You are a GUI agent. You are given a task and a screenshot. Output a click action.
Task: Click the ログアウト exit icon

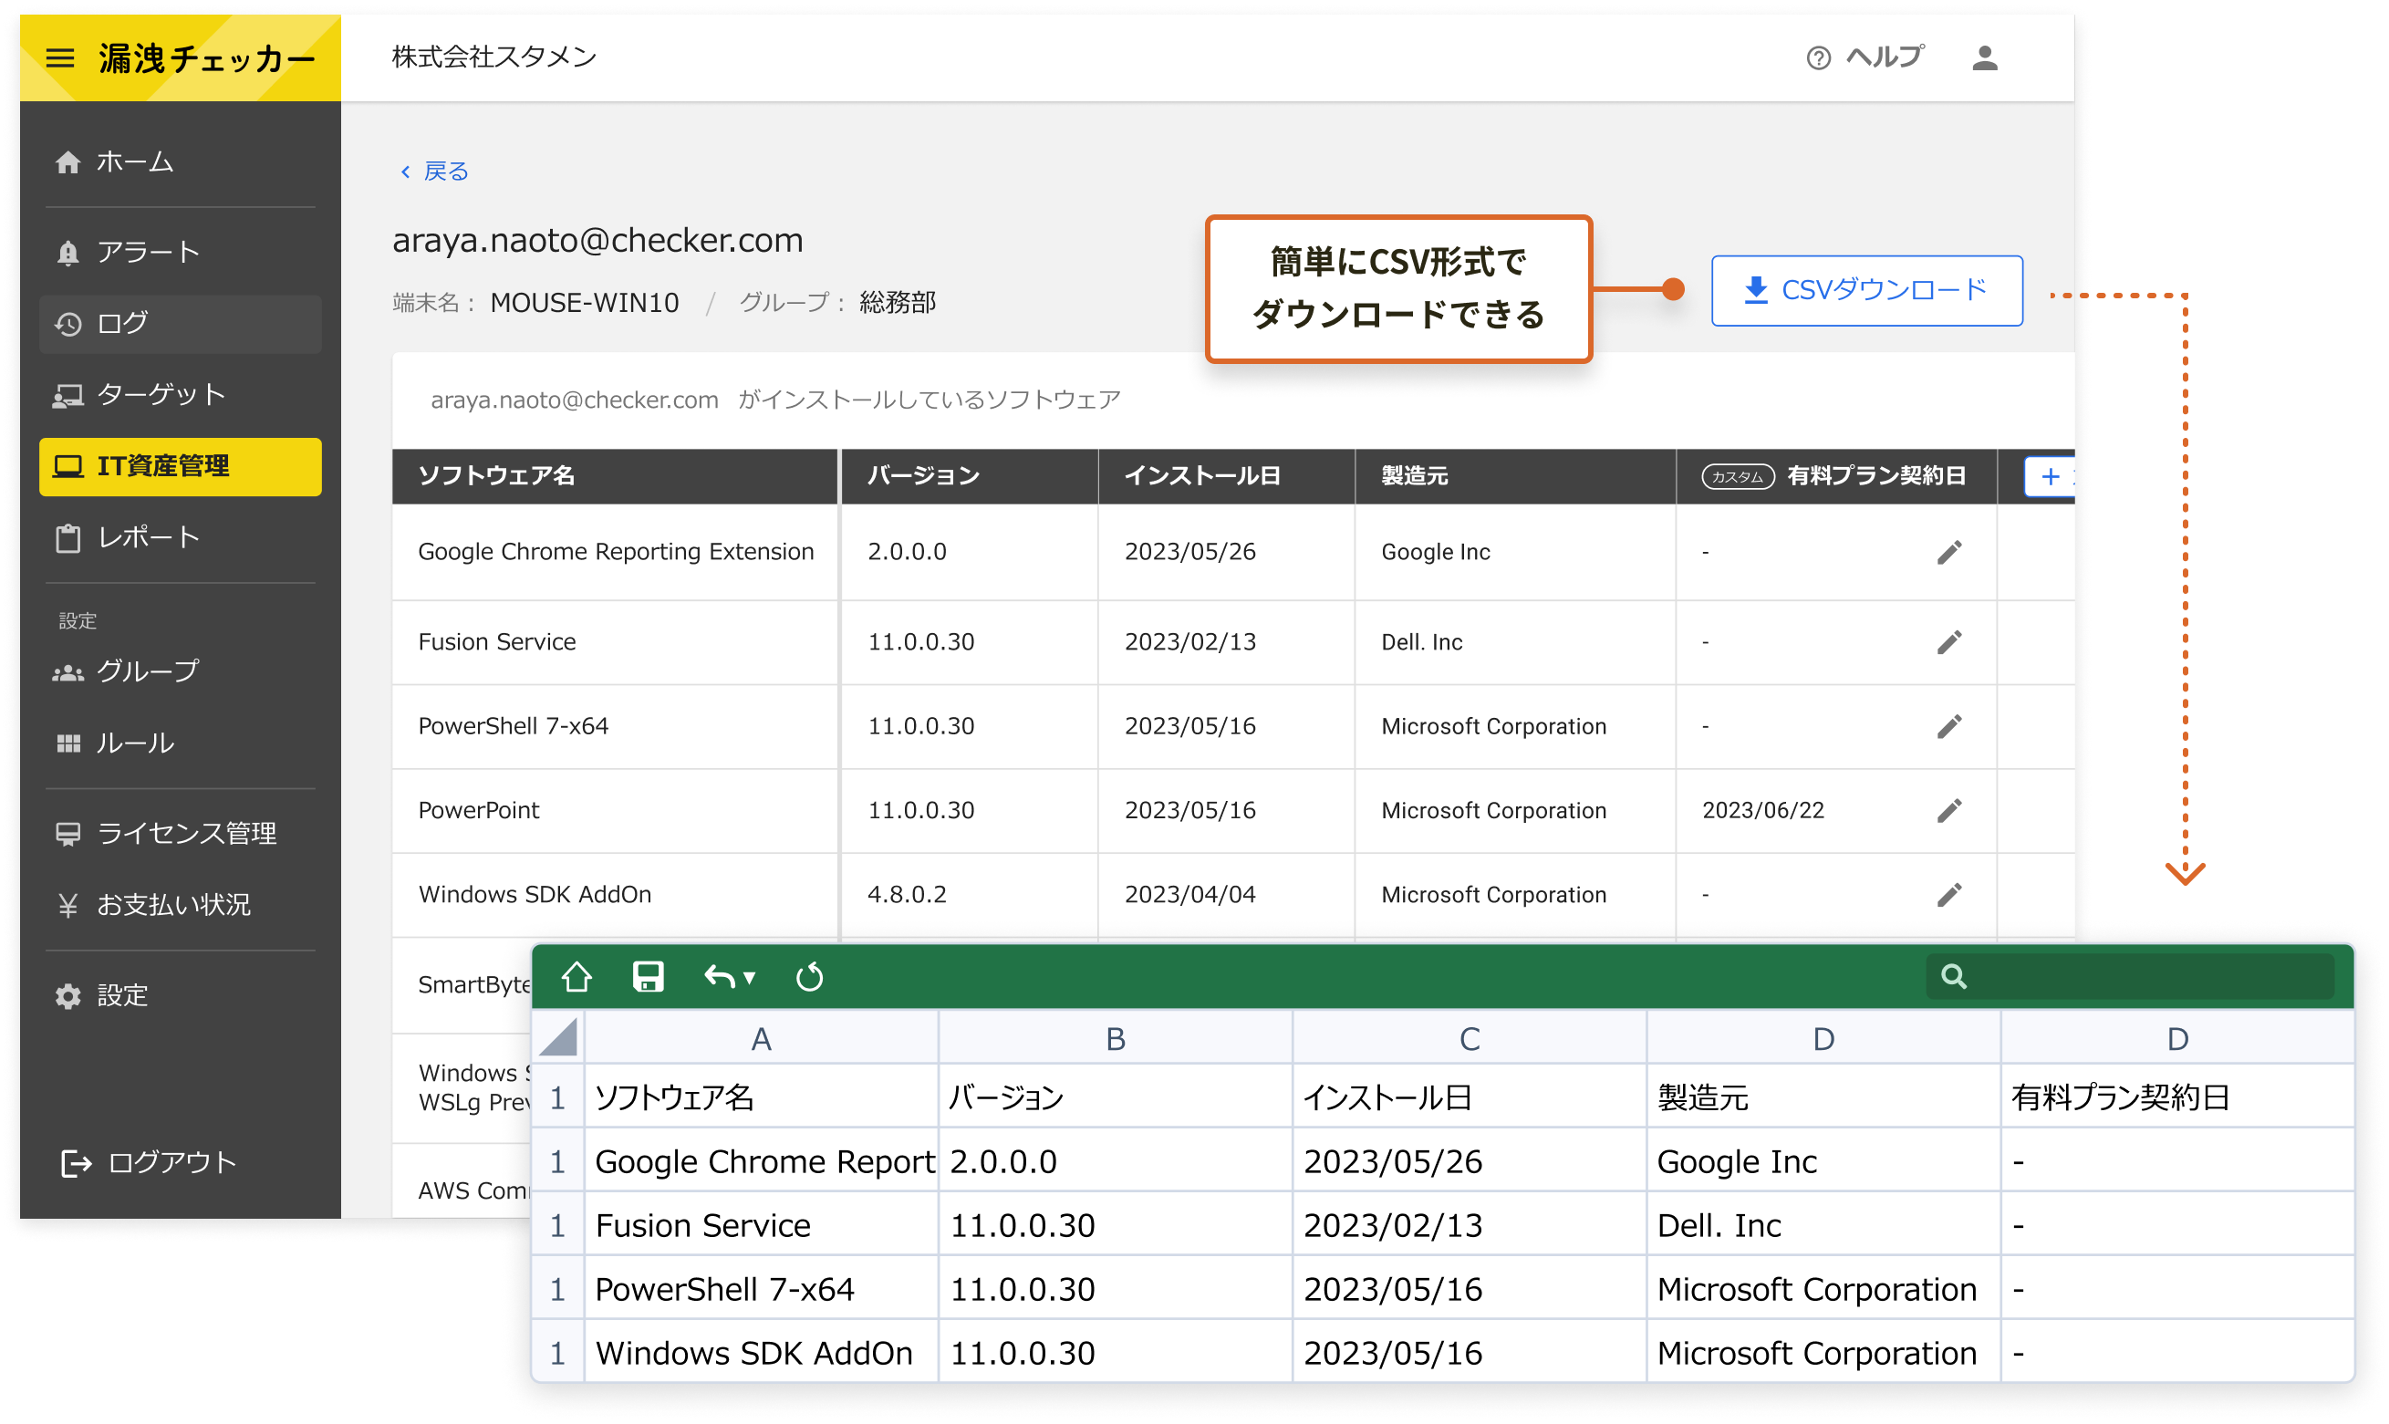click(76, 1163)
